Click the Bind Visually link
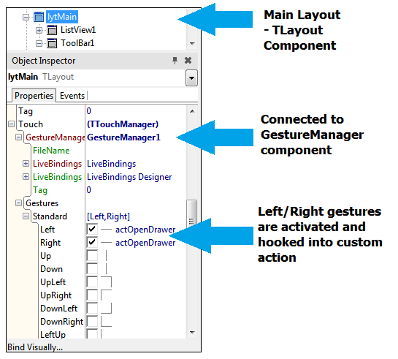Viewport: 398px width, 359px height. 35,347
